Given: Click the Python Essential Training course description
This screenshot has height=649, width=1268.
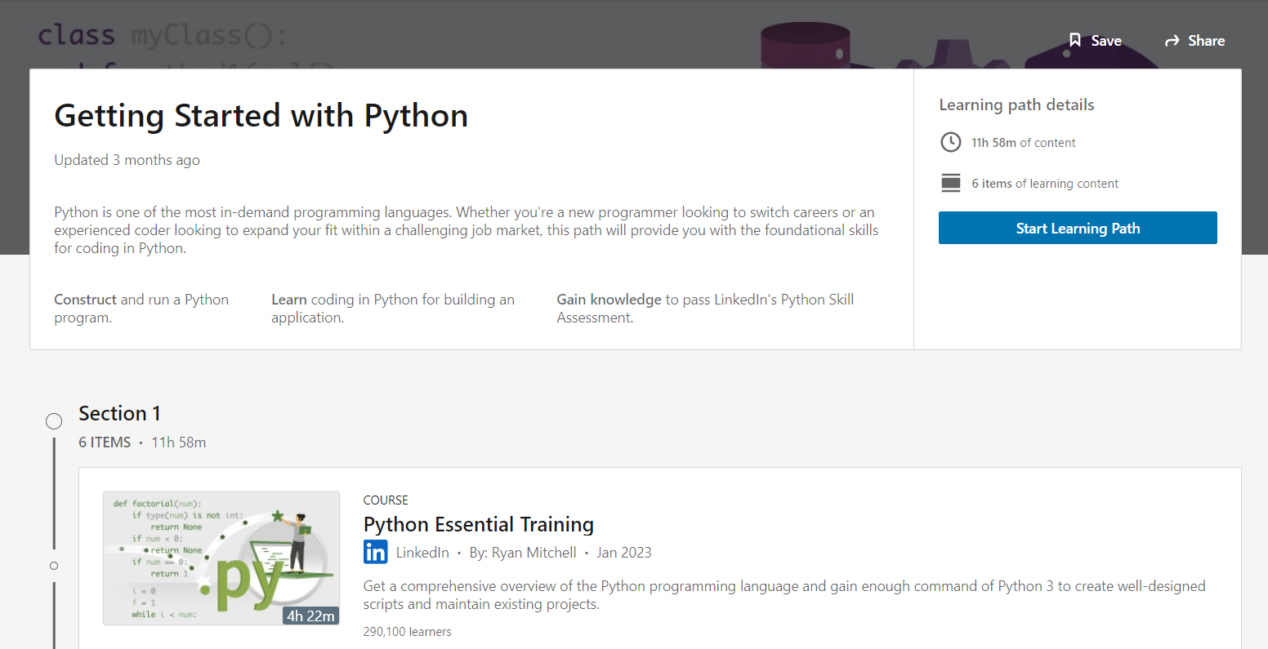Looking at the screenshot, I should click(784, 595).
